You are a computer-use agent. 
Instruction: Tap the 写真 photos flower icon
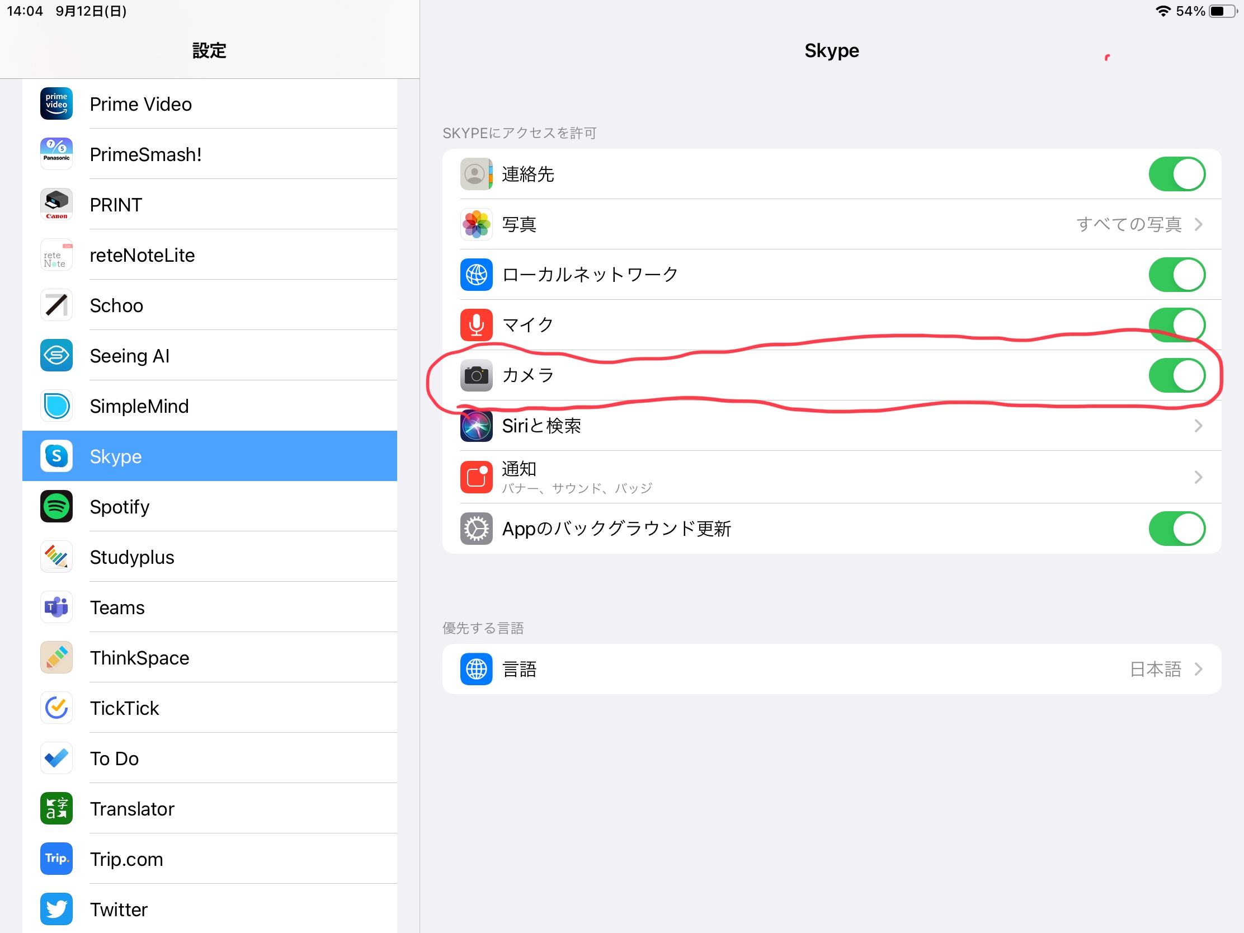pos(477,224)
